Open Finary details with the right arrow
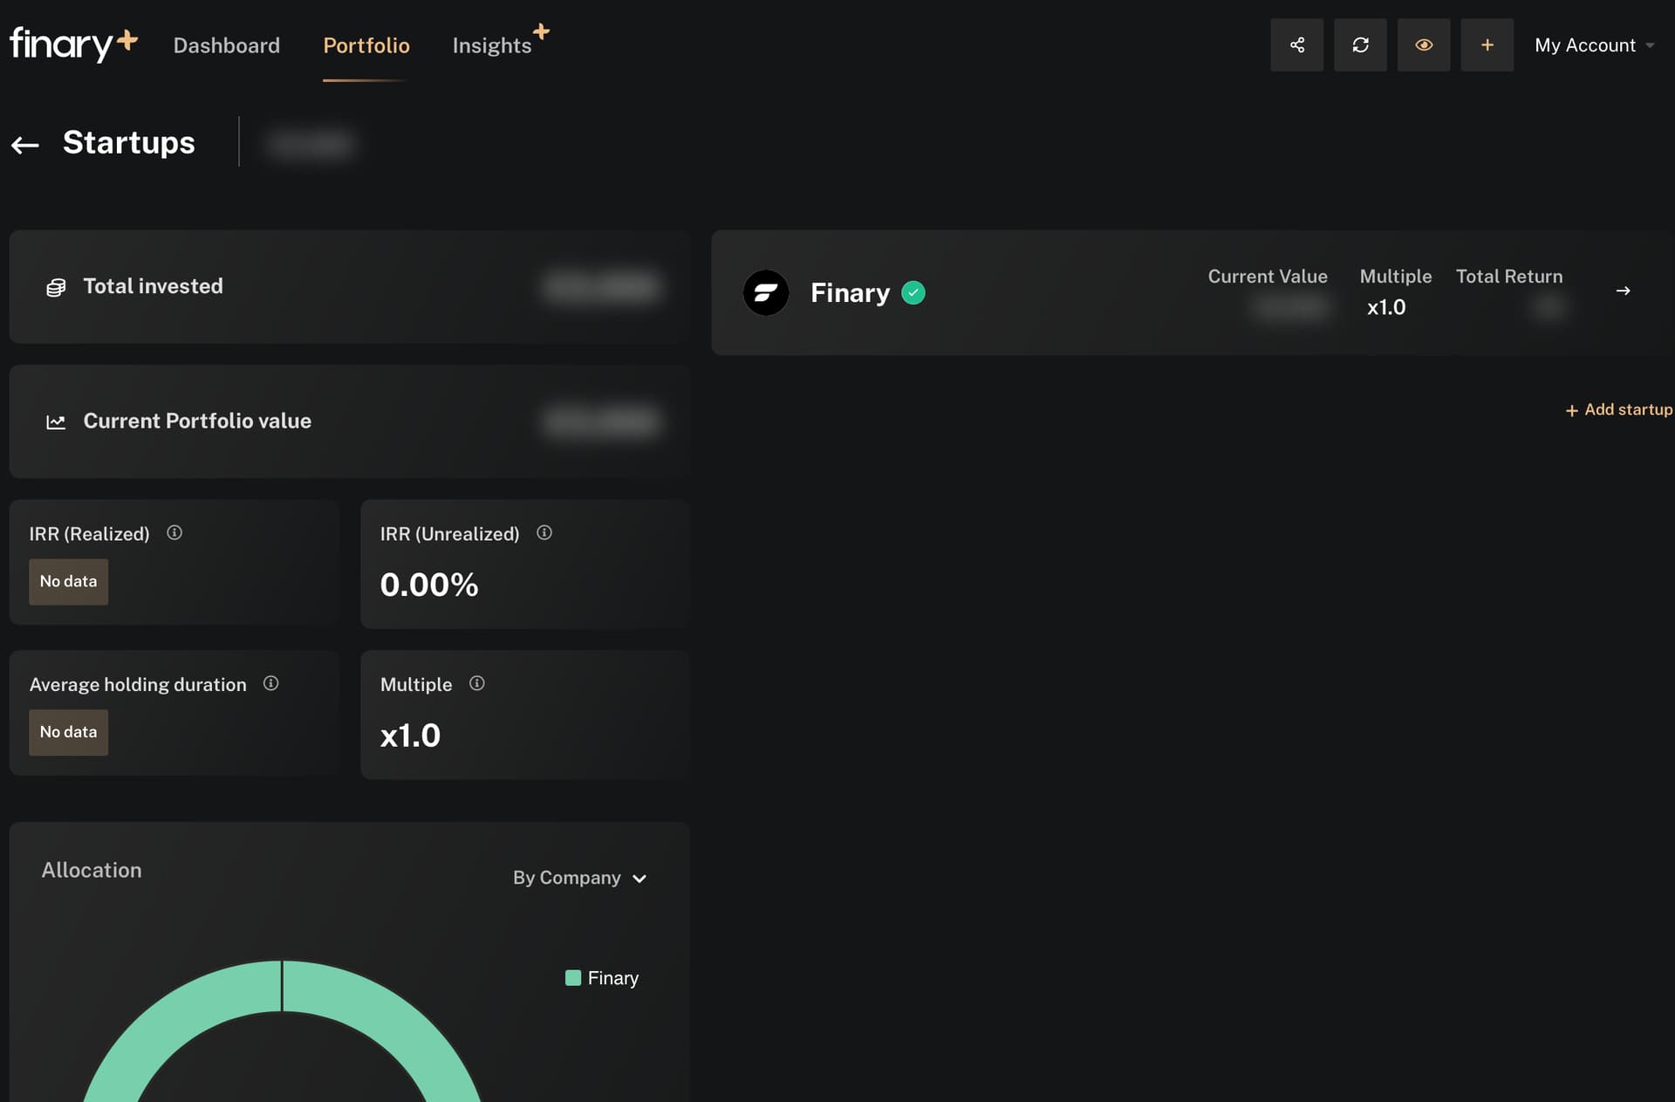This screenshot has width=1675, height=1102. pos(1624,291)
